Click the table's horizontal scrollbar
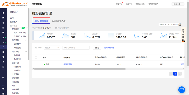The image size is (189, 95). point(80,69)
